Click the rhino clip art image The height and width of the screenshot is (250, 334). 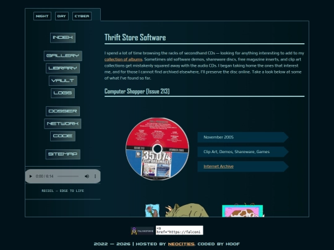click(187, 210)
